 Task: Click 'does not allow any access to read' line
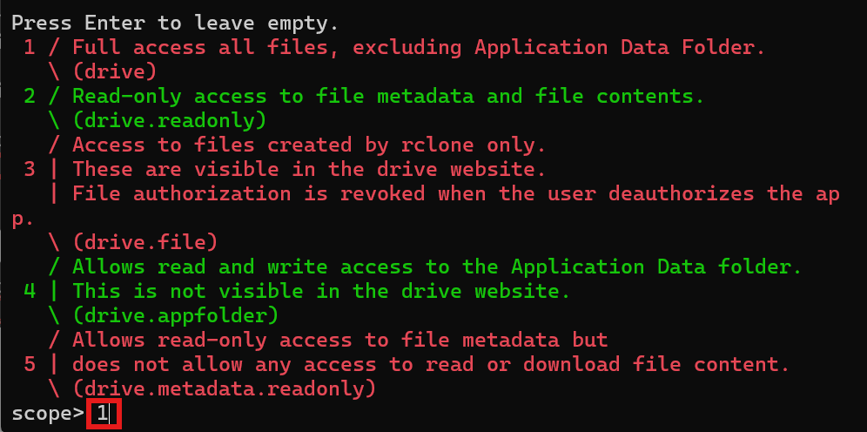[x=431, y=364]
